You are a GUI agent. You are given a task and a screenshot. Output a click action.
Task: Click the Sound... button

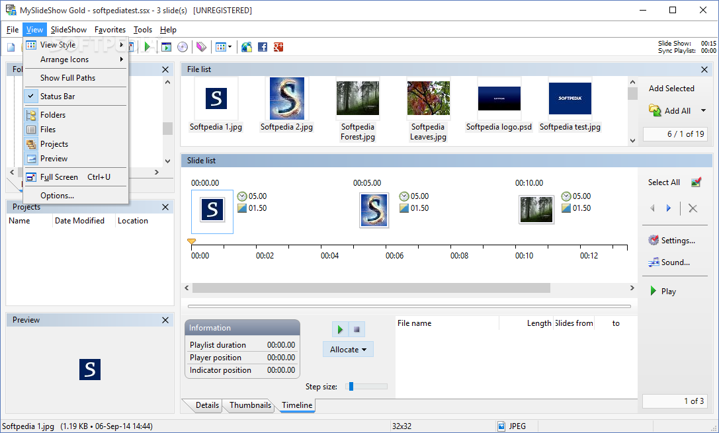669,262
